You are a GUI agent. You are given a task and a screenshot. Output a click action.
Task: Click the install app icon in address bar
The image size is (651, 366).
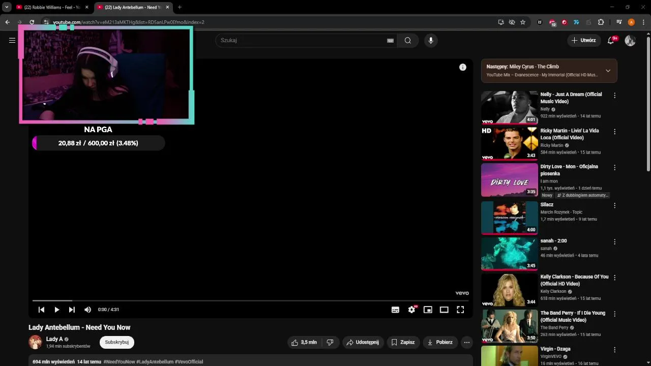click(x=501, y=22)
